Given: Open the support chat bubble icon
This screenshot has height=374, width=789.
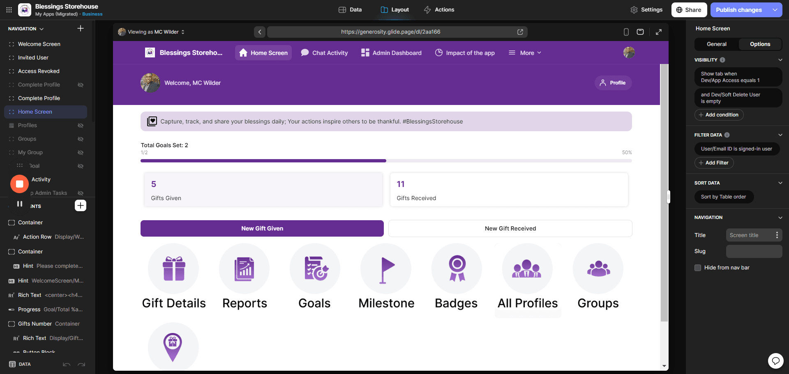Looking at the screenshot, I should click(x=776, y=361).
